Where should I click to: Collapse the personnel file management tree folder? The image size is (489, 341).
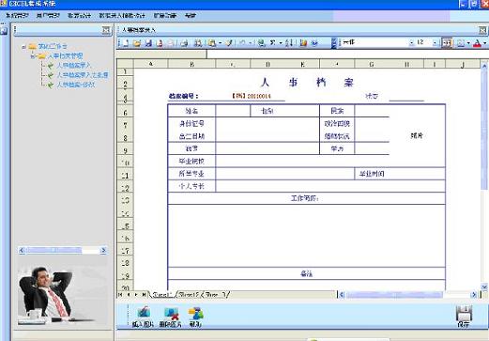[x=33, y=56]
